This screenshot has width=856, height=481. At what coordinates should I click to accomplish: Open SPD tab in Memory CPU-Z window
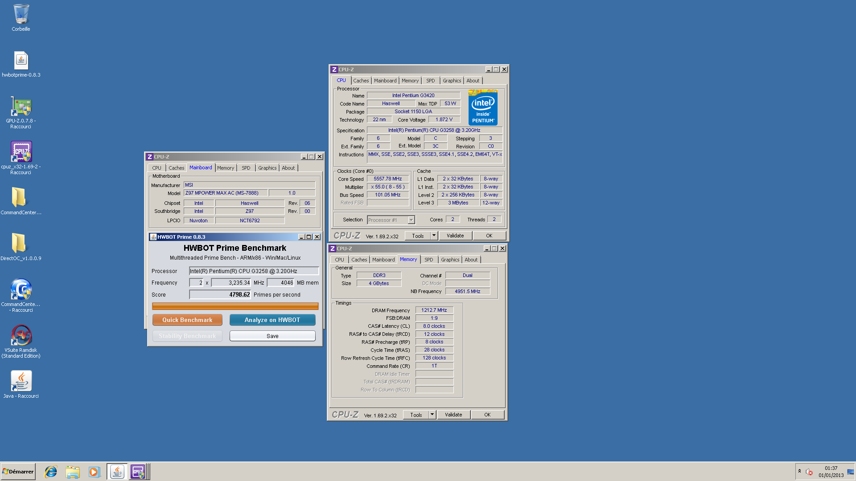(428, 260)
